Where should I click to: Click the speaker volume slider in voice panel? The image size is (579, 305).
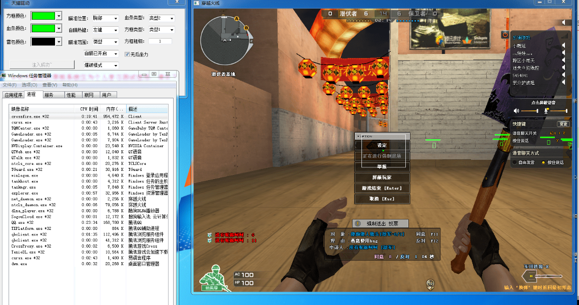[530, 110]
